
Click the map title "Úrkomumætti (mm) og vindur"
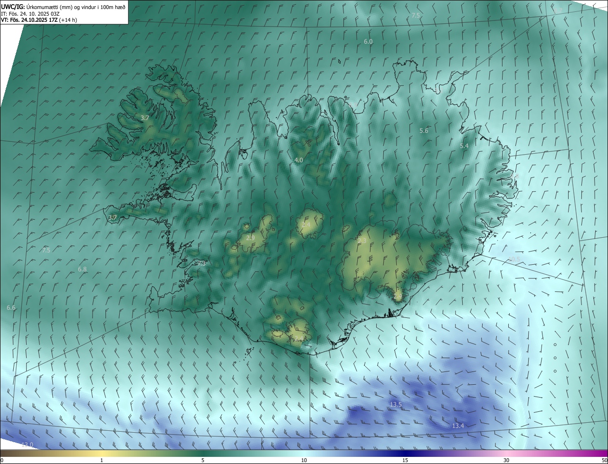click(x=61, y=7)
